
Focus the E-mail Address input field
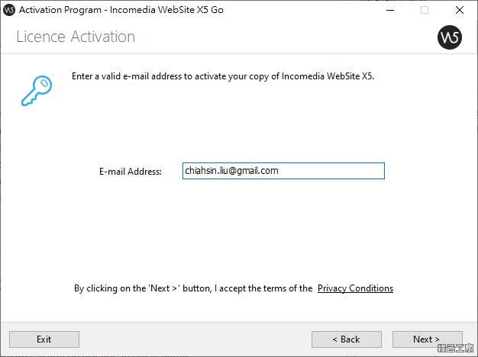click(283, 171)
